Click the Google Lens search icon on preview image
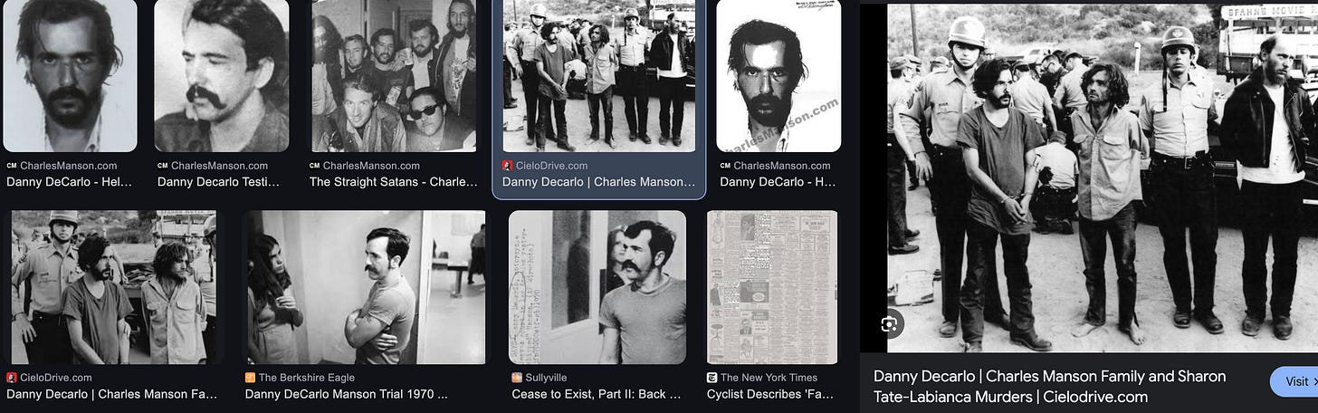1318x413 pixels. 892,323
